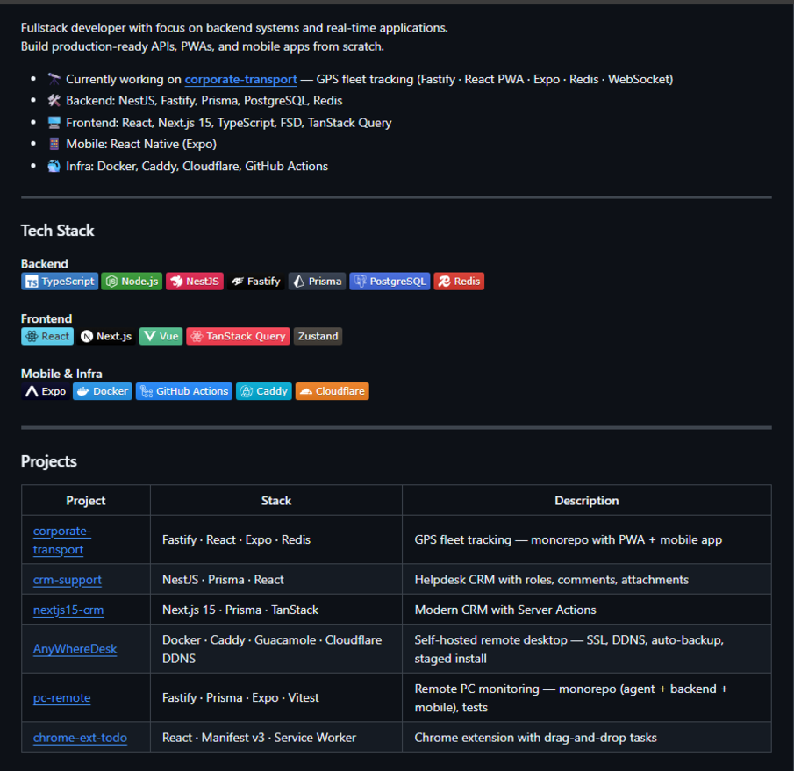Click the Project column header
This screenshot has width=794, height=771.
tap(86, 501)
